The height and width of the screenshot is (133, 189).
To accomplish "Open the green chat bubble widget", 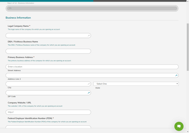I will pos(179,126).
